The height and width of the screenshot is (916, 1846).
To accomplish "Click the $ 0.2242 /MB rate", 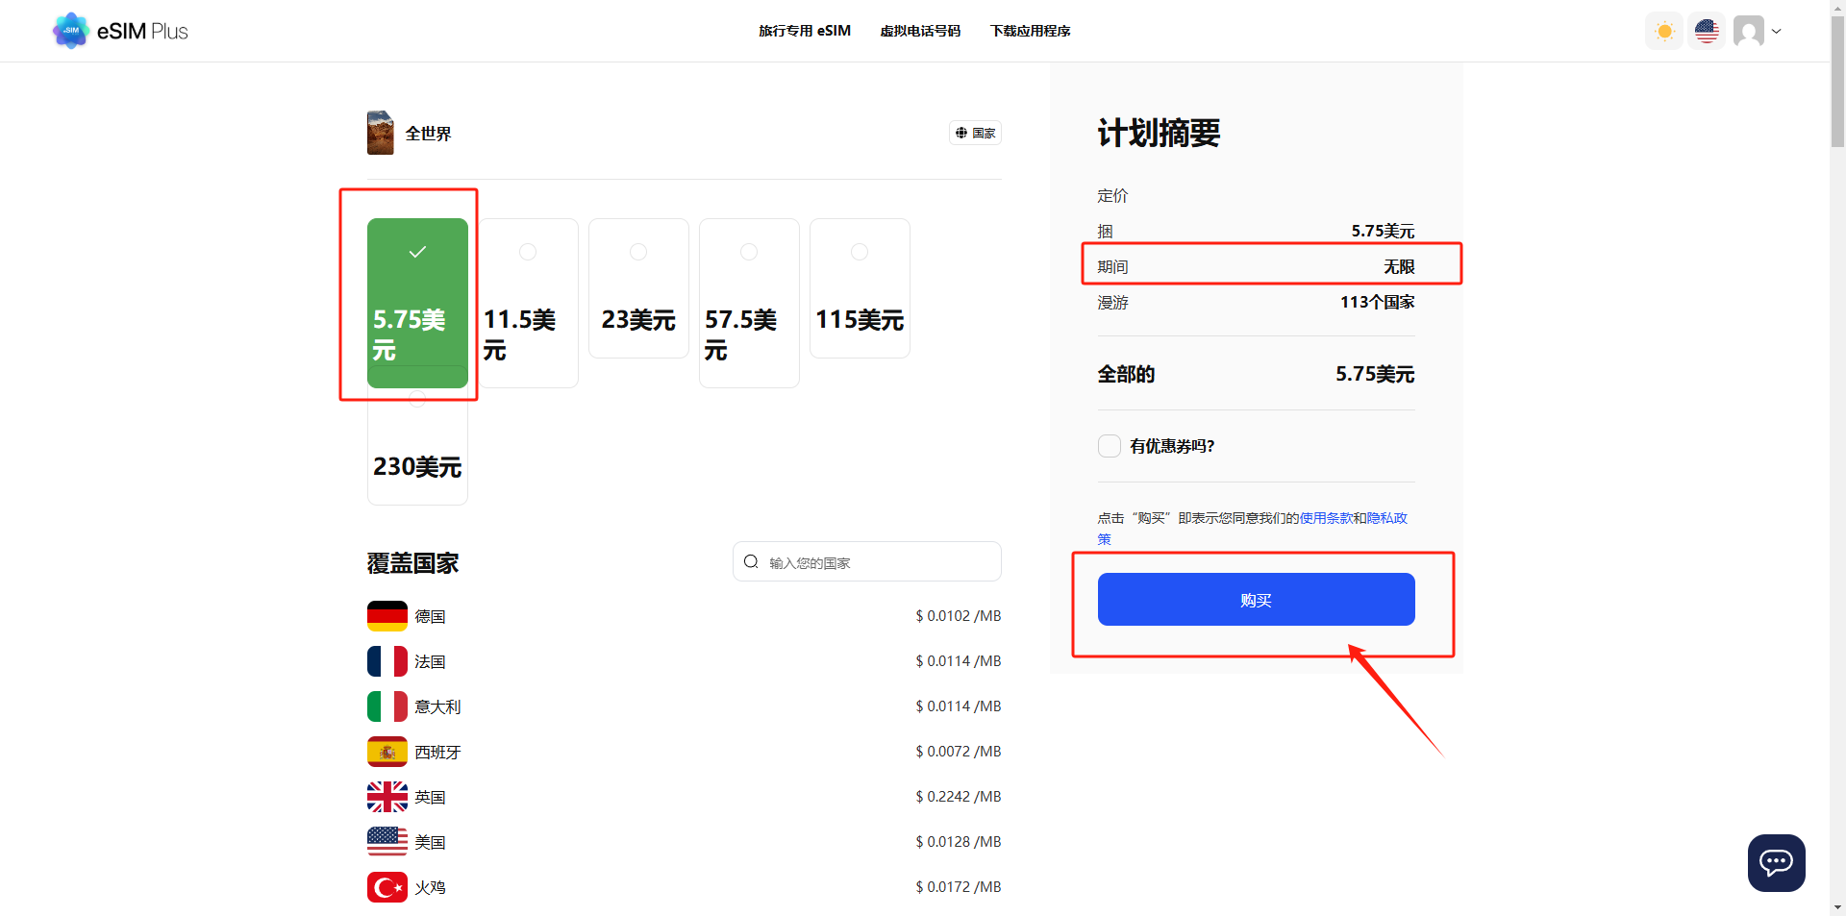I will point(958,797).
